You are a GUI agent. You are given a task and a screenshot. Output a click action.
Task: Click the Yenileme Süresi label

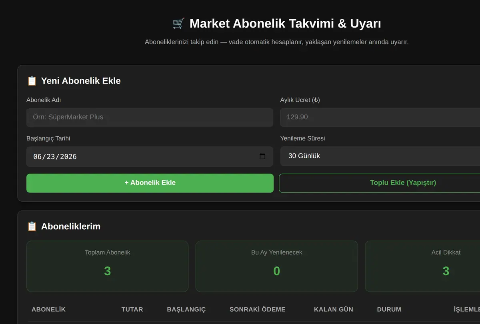(x=302, y=138)
